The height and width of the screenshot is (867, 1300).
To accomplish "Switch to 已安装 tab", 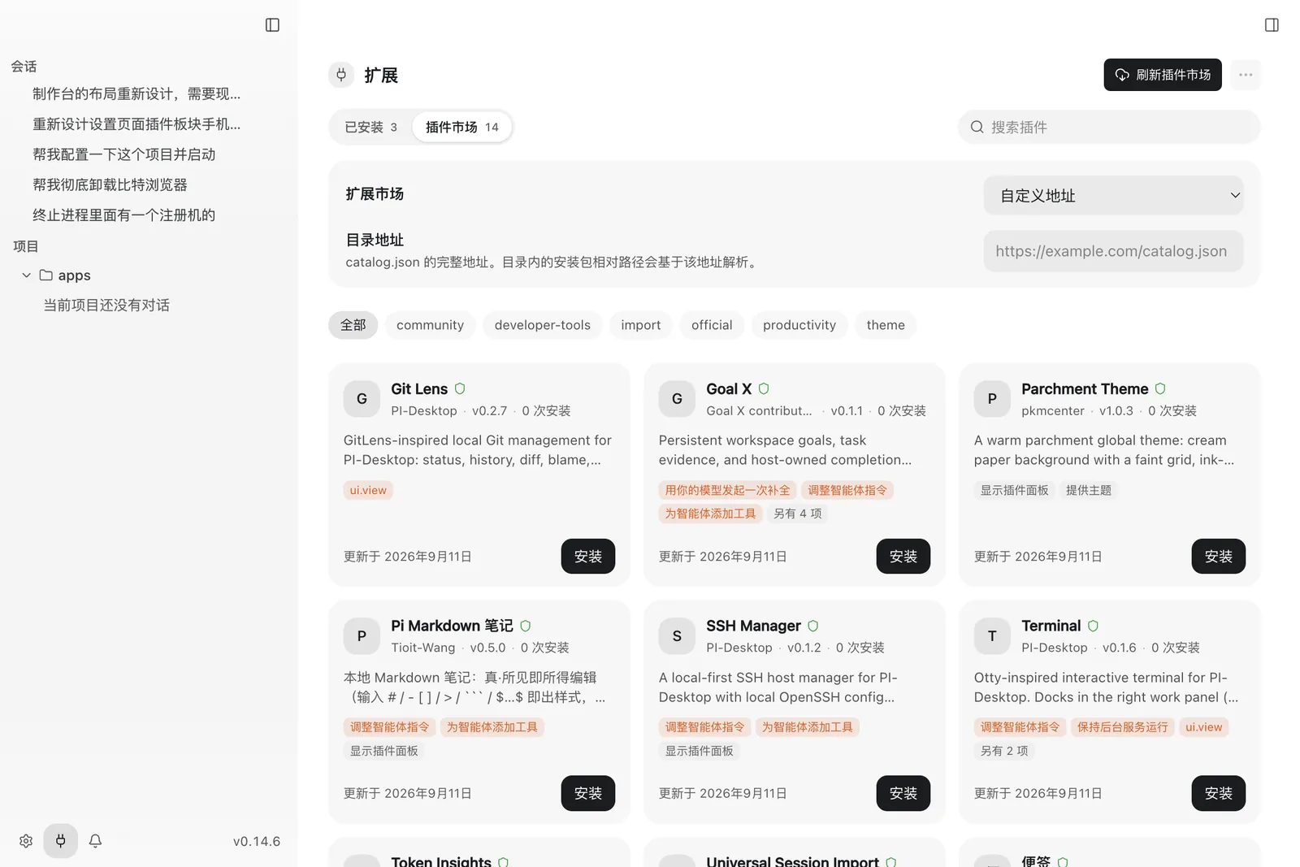I will coord(370,127).
